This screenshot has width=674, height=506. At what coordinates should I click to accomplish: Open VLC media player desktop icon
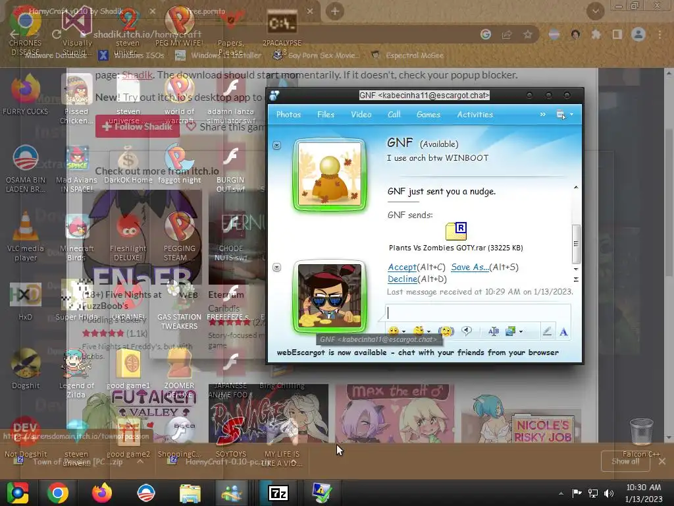click(x=26, y=236)
